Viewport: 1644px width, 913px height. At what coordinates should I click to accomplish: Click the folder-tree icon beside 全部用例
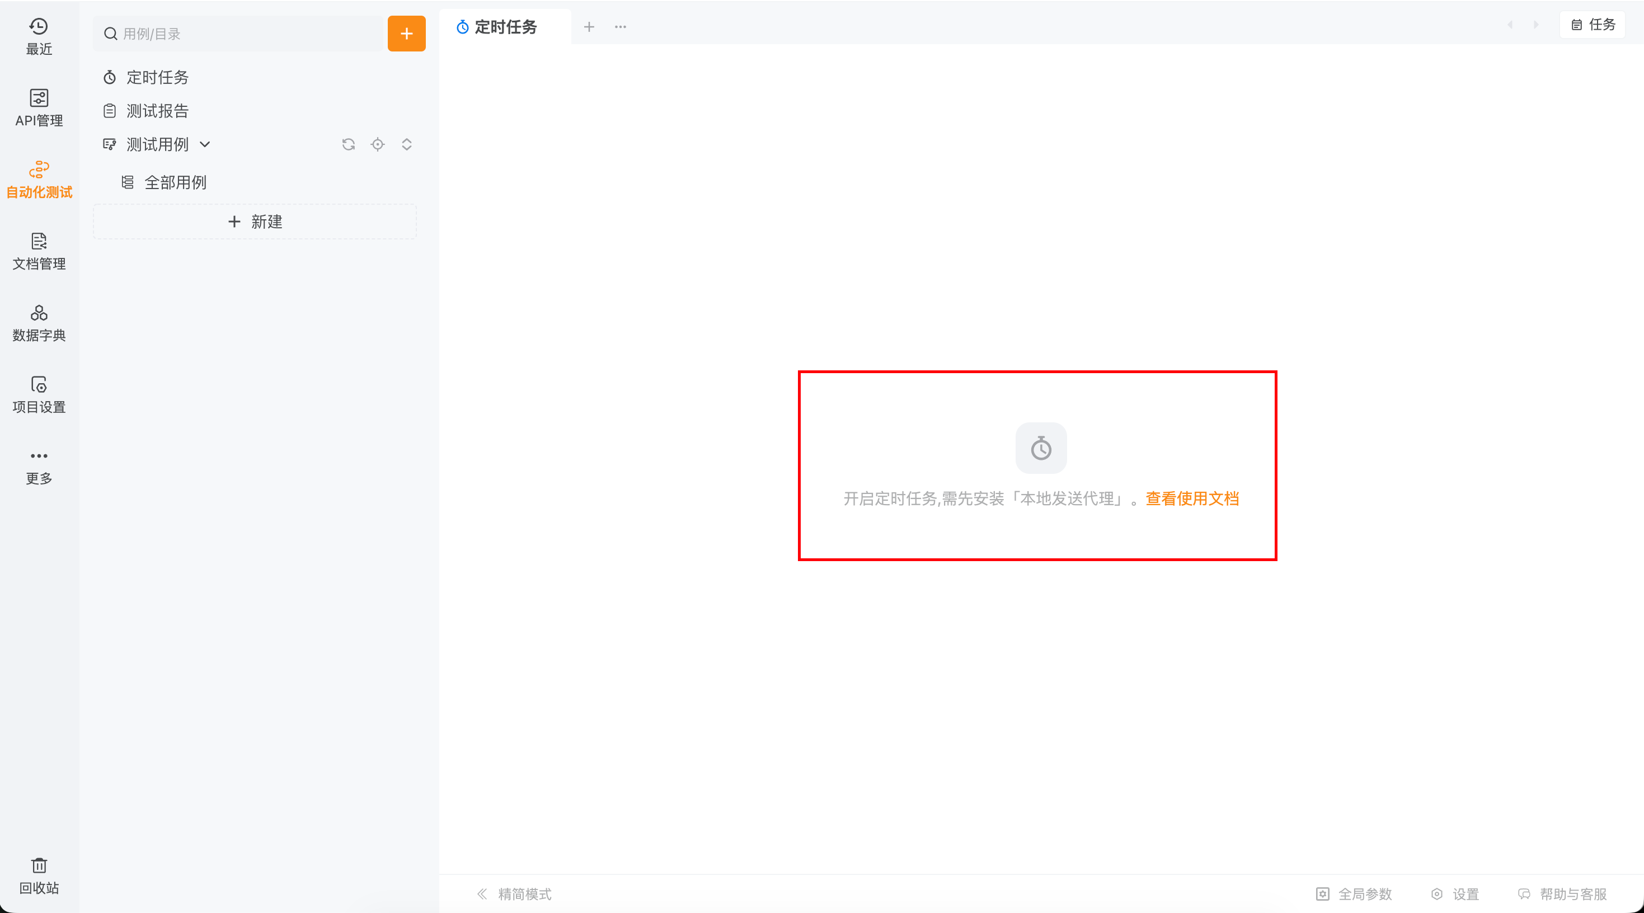[x=128, y=182]
